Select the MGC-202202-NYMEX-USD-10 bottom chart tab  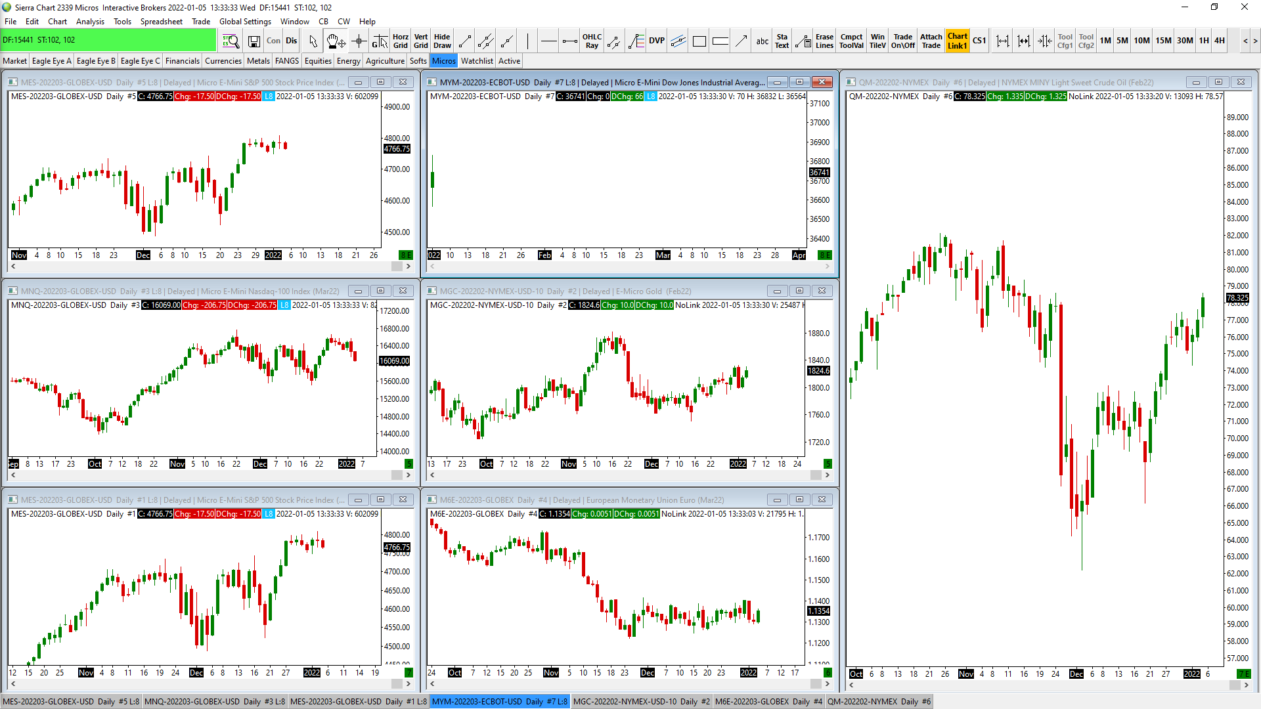point(641,702)
